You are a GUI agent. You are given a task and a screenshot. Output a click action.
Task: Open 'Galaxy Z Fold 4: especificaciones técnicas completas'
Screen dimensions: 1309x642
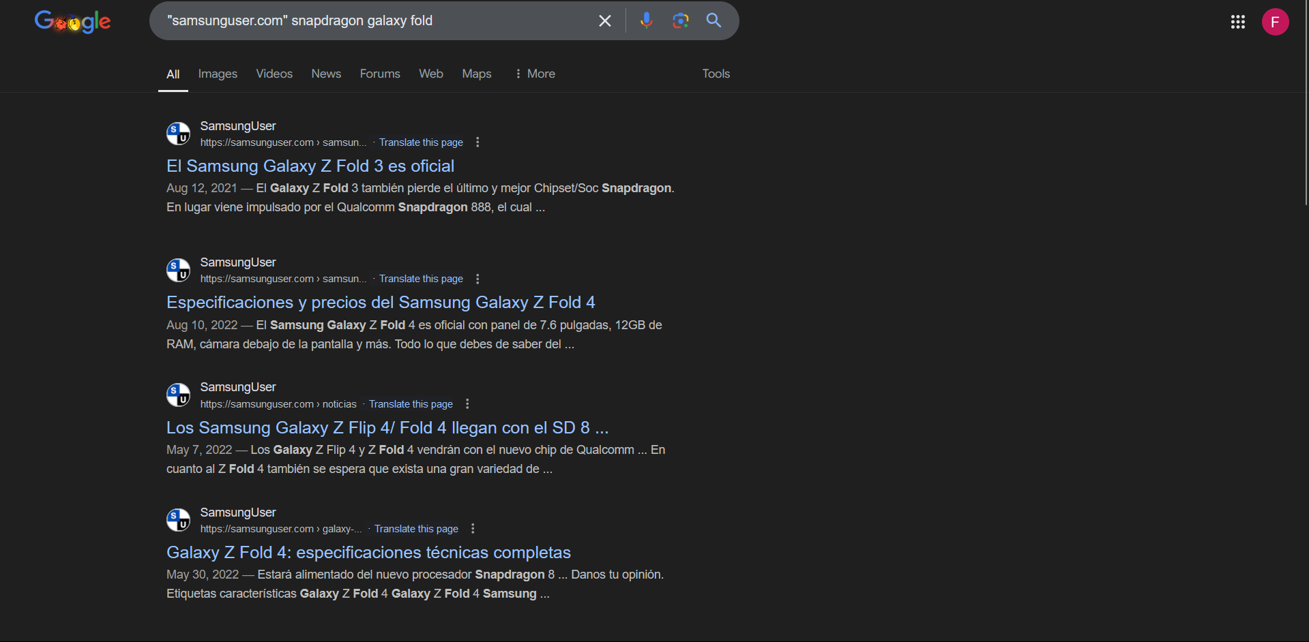tap(368, 553)
